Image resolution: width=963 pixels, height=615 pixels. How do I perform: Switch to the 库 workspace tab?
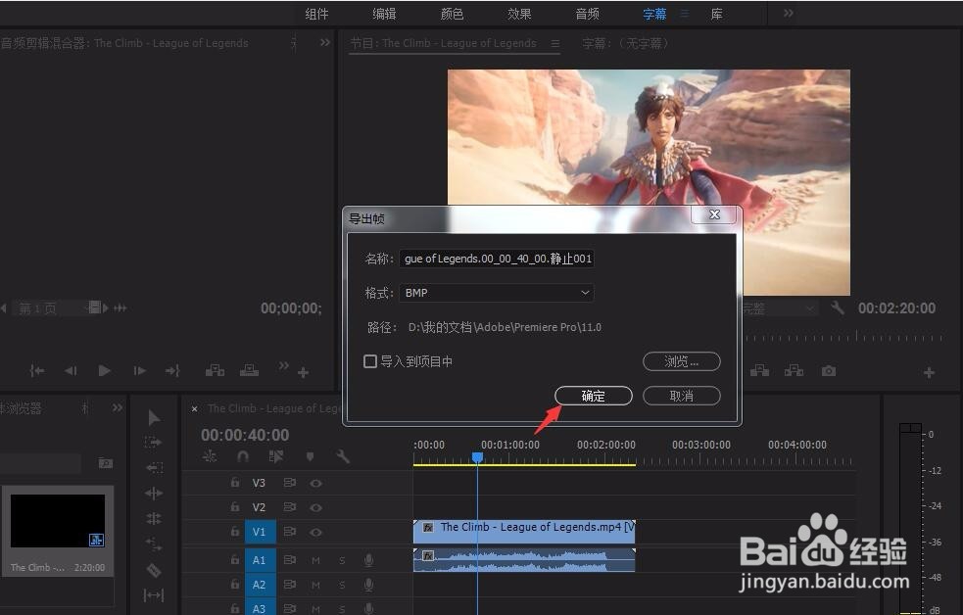(x=716, y=14)
